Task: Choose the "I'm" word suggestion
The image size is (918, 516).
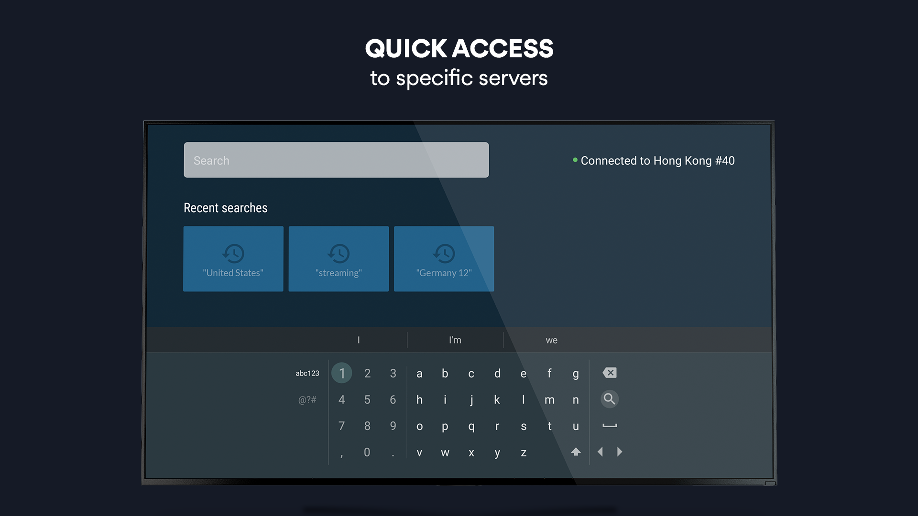Action: click(x=455, y=340)
